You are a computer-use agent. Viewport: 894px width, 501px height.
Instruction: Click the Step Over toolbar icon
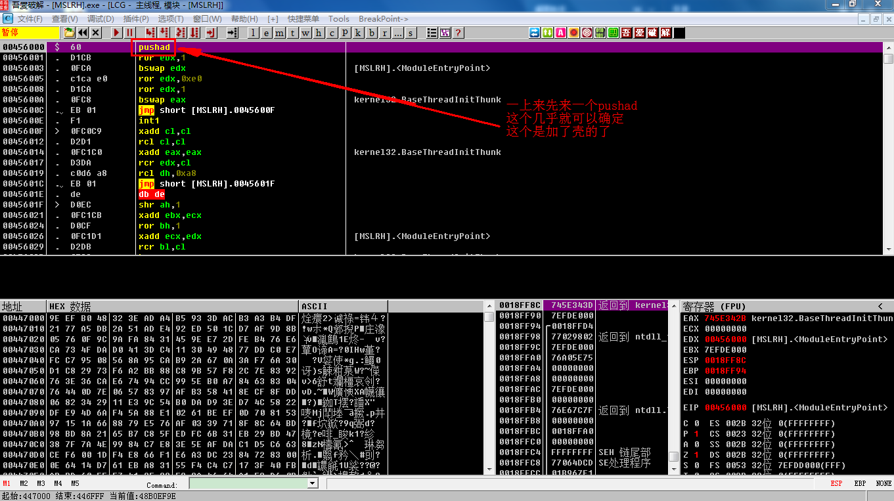click(164, 32)
